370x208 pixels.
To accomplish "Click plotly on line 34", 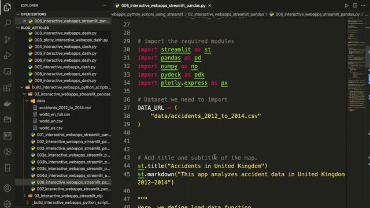I will 171,83.
